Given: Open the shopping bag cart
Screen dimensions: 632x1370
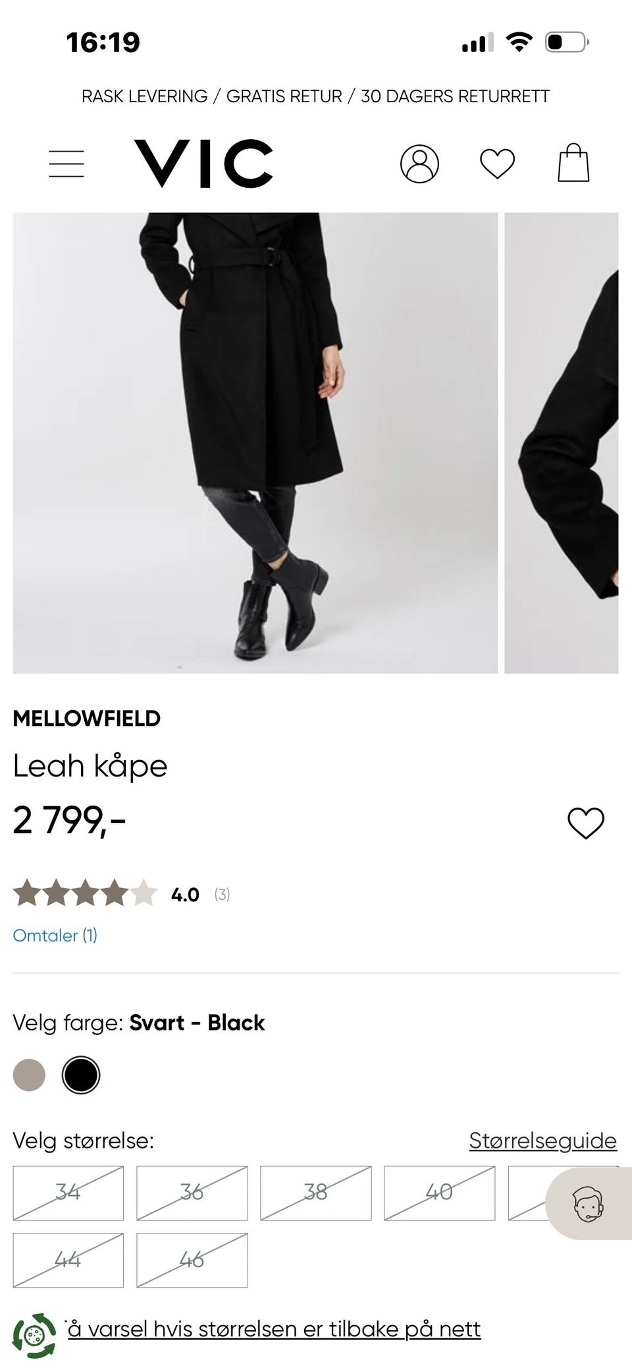Looking at the screenshot, I should tap(573, 163).
